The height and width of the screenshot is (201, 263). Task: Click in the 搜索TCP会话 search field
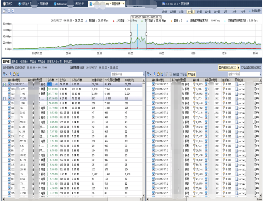[242, 74]
